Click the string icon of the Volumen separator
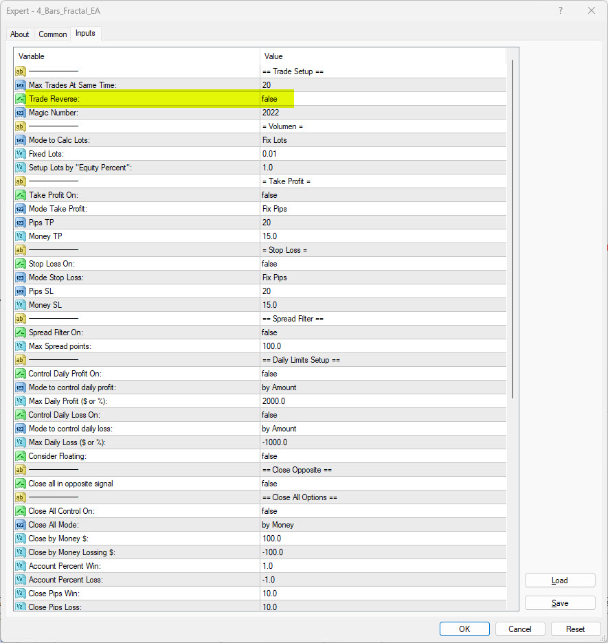Image resolution: width=608 pixels, height=643 pixels. coord(21,126)
